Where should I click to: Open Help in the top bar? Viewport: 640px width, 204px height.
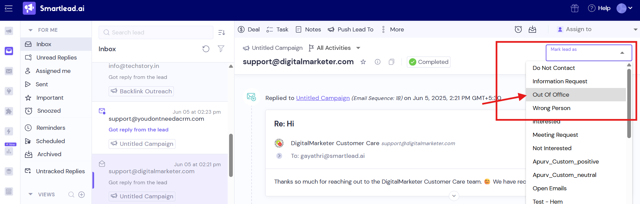pyautogui.click(x=599, y=8)
